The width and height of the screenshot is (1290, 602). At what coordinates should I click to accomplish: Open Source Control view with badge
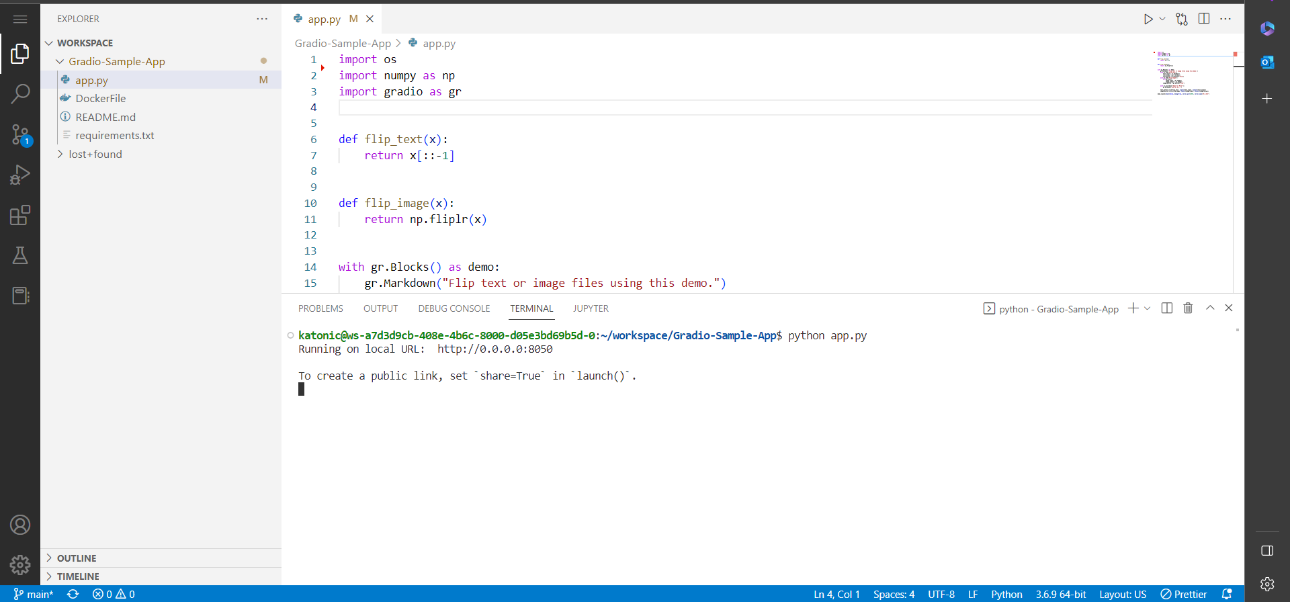(20, 135)
